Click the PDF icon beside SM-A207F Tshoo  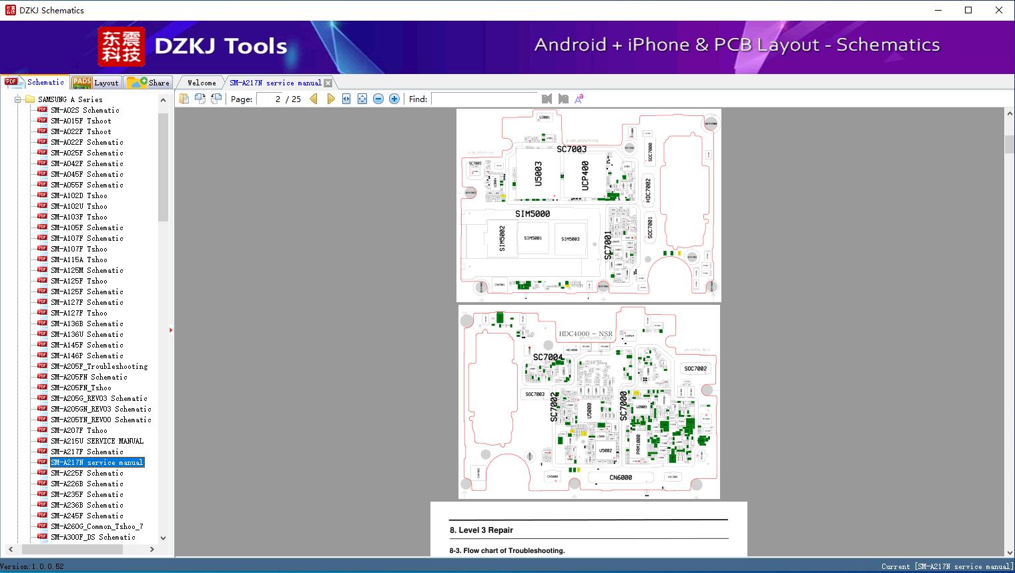[x=42, y=430]
